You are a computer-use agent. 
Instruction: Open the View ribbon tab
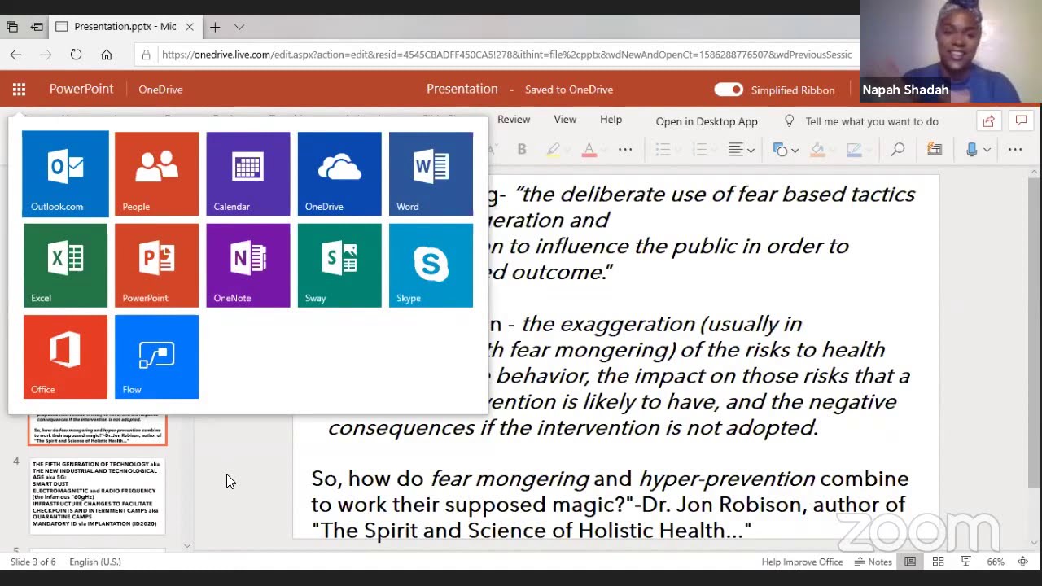point(565,120)
